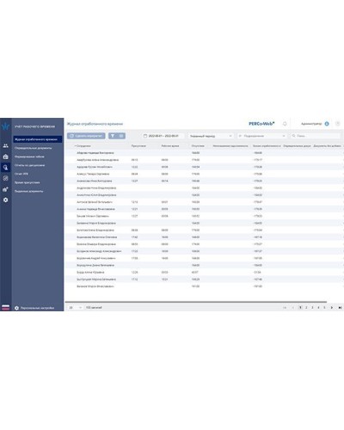Click the Поиск search input field
This screenshot has height=430, width=344.
click(316, 136)
